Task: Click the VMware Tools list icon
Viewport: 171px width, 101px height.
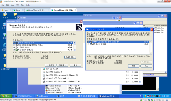Action: click(47, 88)
